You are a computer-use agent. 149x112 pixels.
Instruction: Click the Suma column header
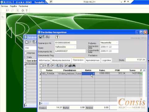[132, 70]
